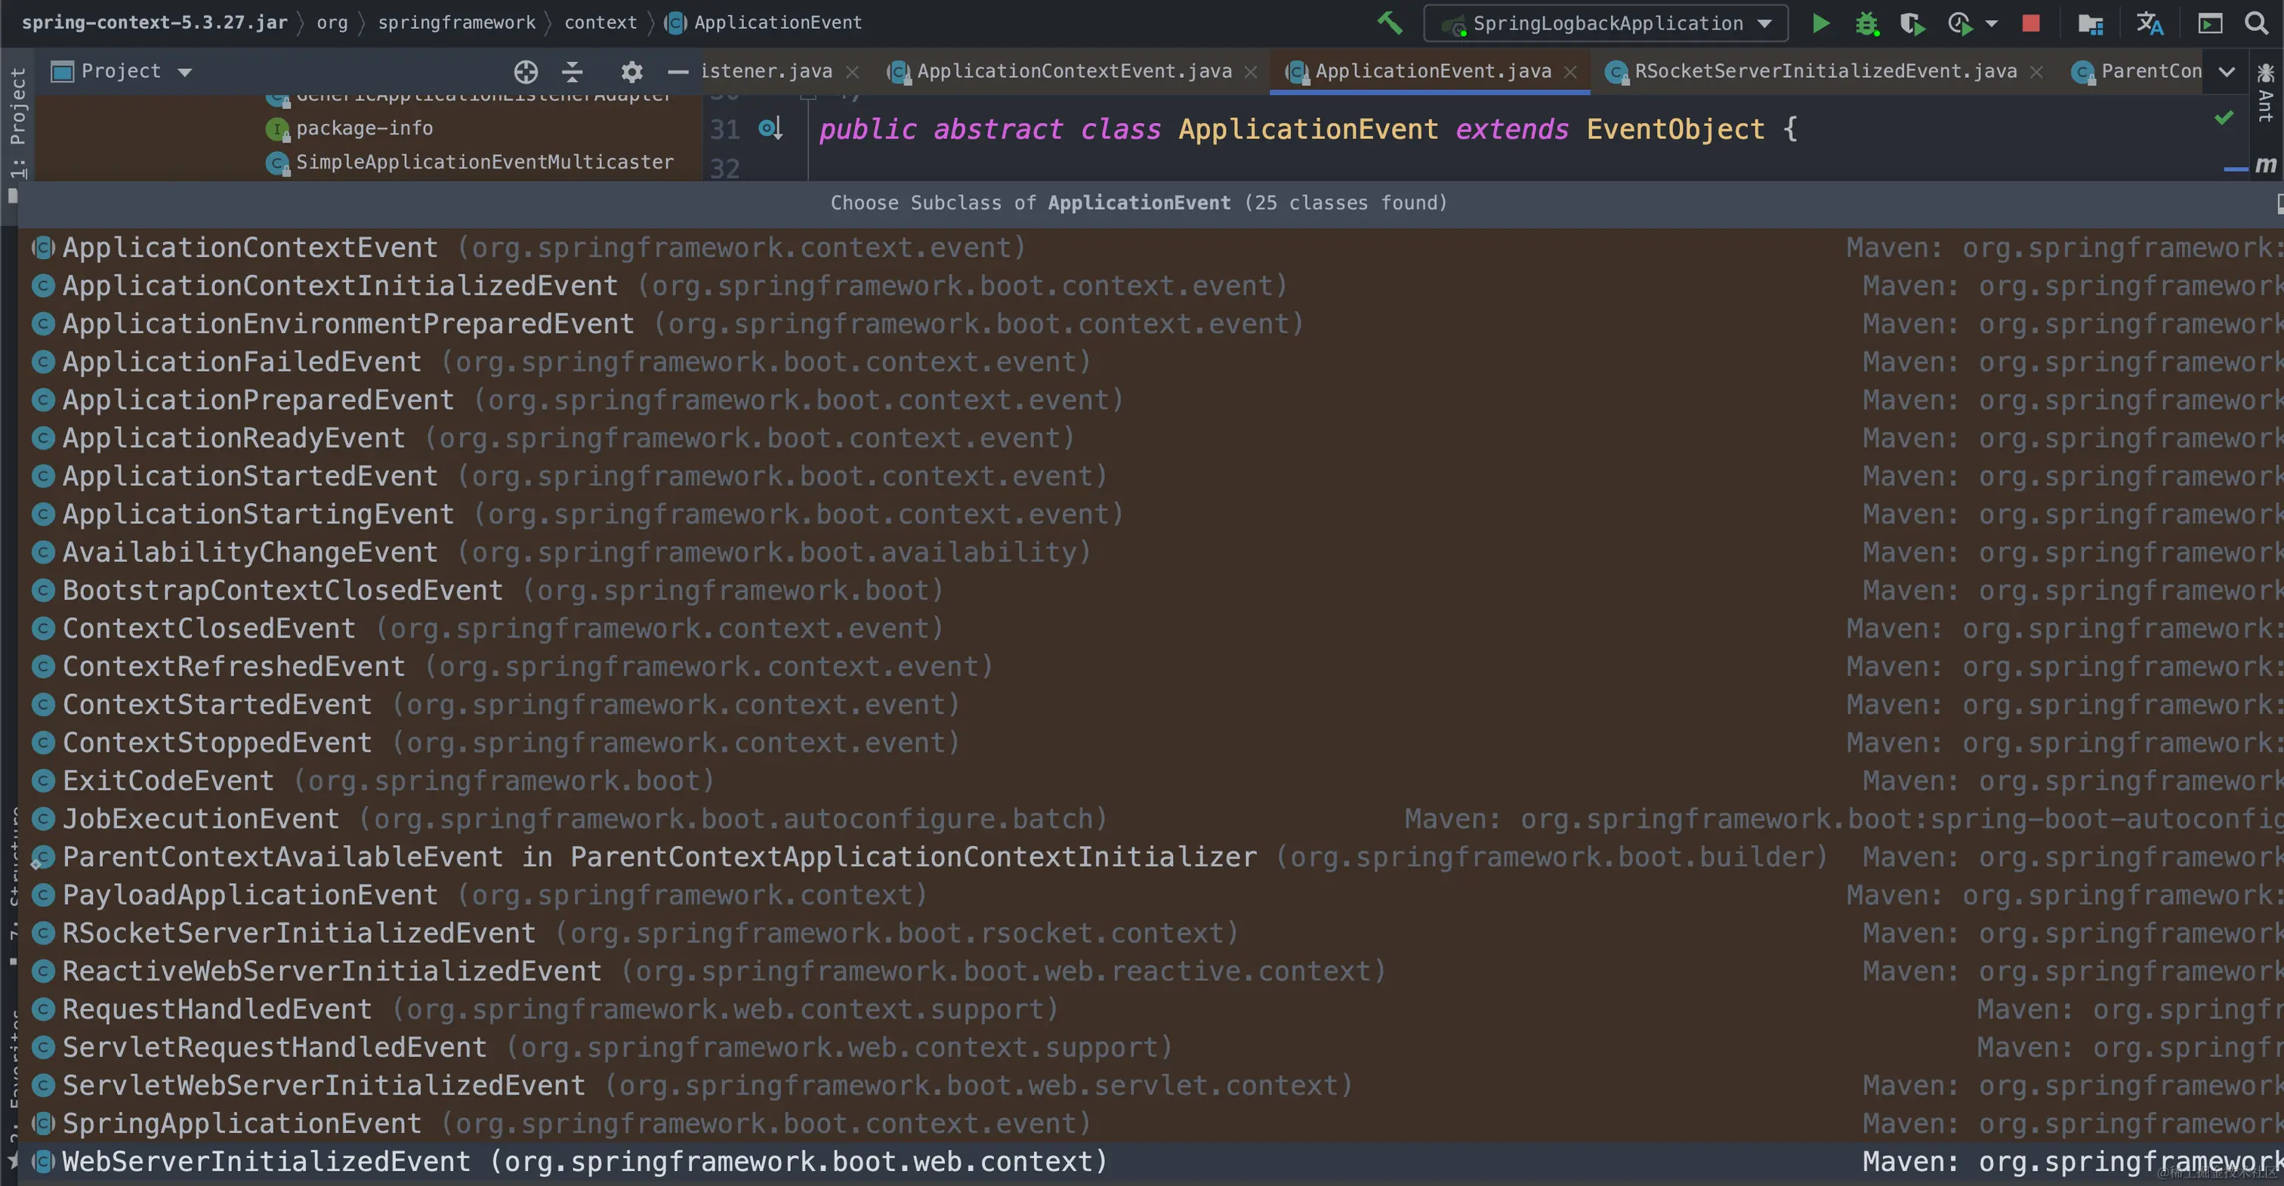Choose ParentContextAvailableEvent subclass
Screen dimensions: 2284x1186
[1150, 858]
